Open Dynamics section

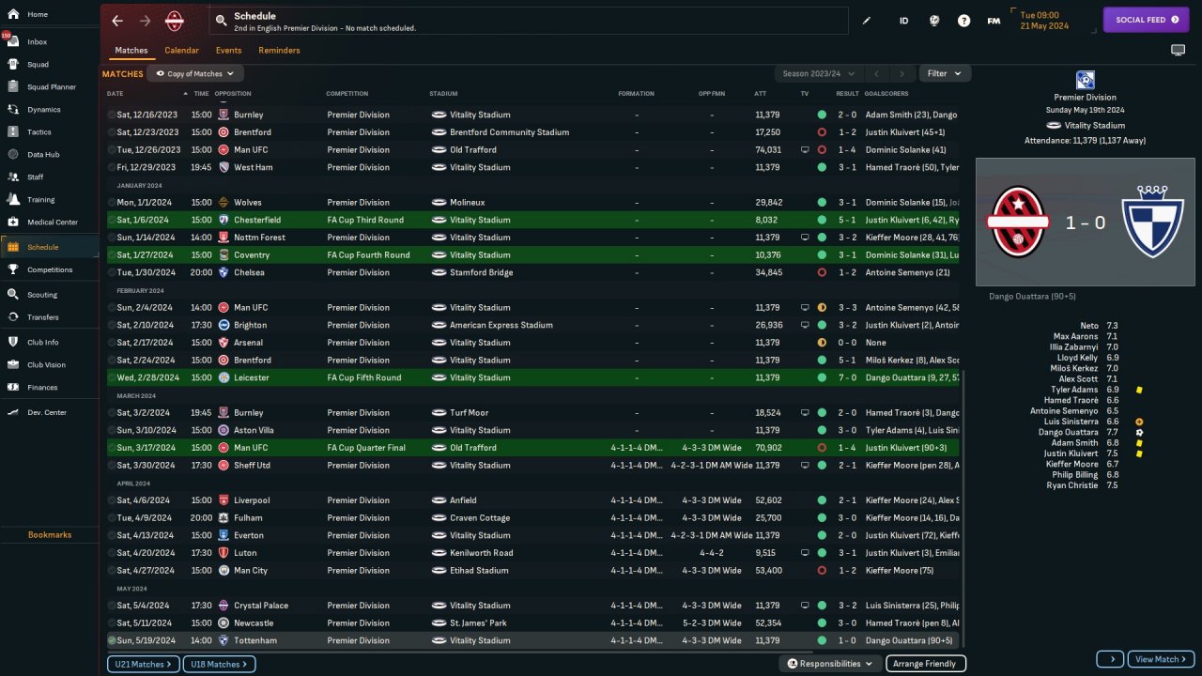[49, 110]
